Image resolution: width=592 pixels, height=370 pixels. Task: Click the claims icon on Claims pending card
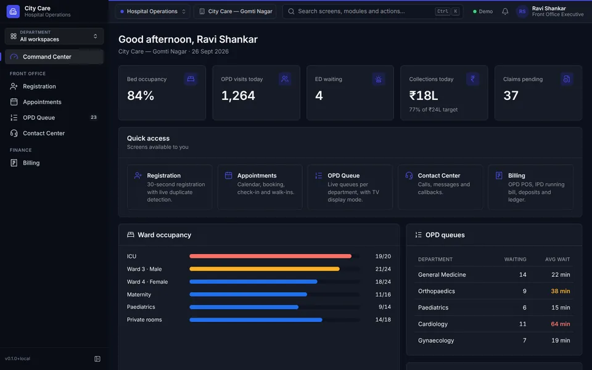click(567, 79)
